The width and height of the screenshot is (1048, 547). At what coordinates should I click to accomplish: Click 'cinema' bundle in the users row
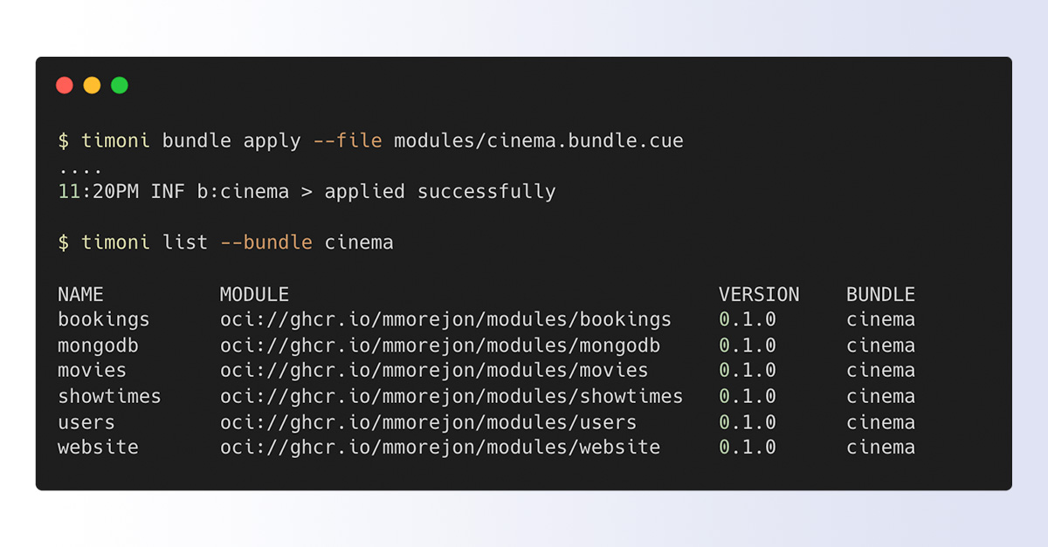880,422
